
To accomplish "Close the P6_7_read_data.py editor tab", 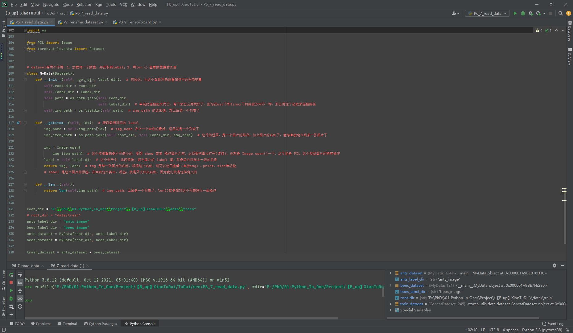I will point(52,22).
